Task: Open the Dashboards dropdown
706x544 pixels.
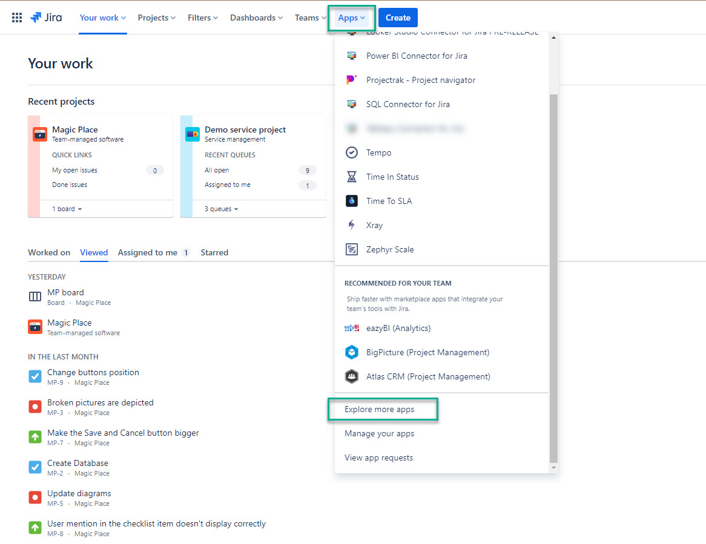Action: point(256,18)
